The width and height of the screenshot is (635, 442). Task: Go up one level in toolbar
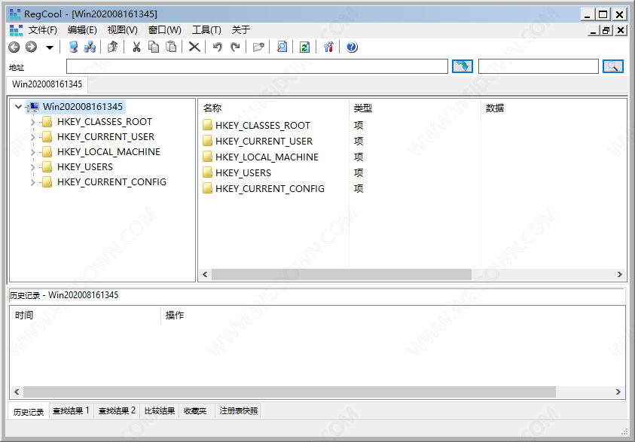point(112,47)
